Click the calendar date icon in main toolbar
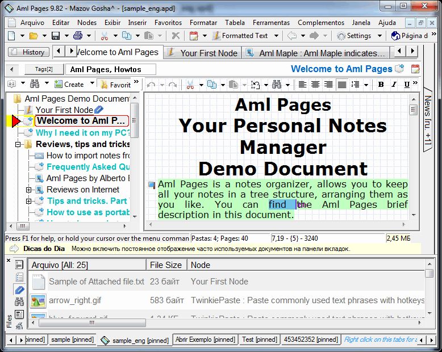442x352 pixels. click(194, 36)
